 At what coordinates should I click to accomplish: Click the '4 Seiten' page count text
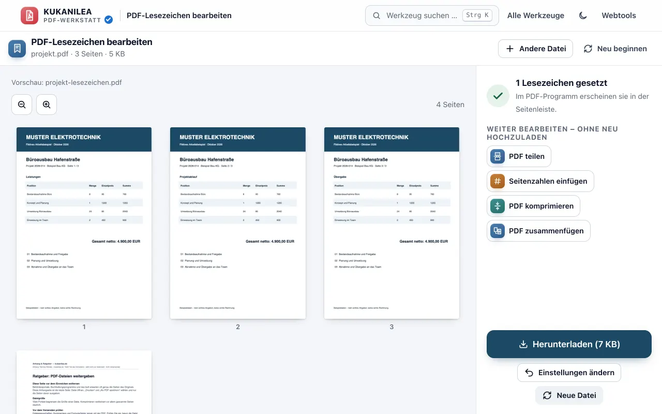450,105
